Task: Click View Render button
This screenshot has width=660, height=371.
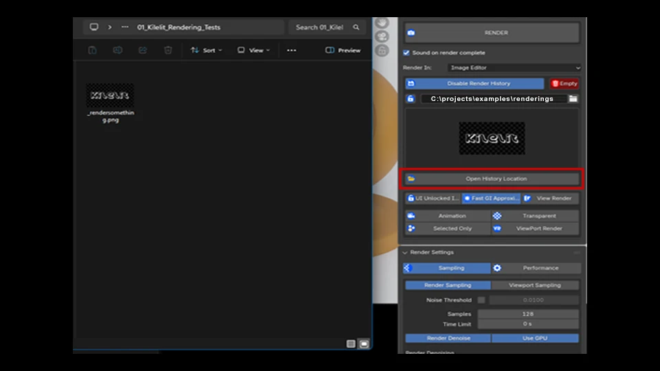Action: pyautogui.click(x=550, y=198)
